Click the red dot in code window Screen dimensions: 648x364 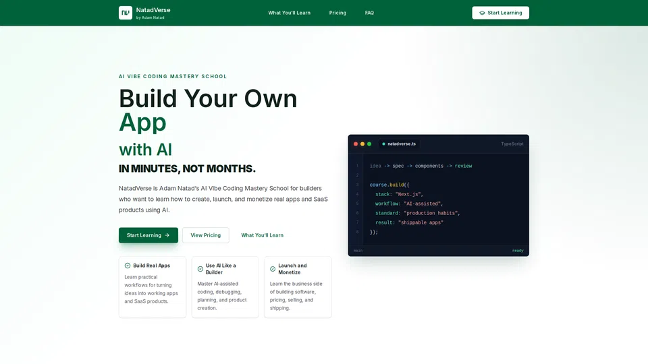(x=356, y=144)
